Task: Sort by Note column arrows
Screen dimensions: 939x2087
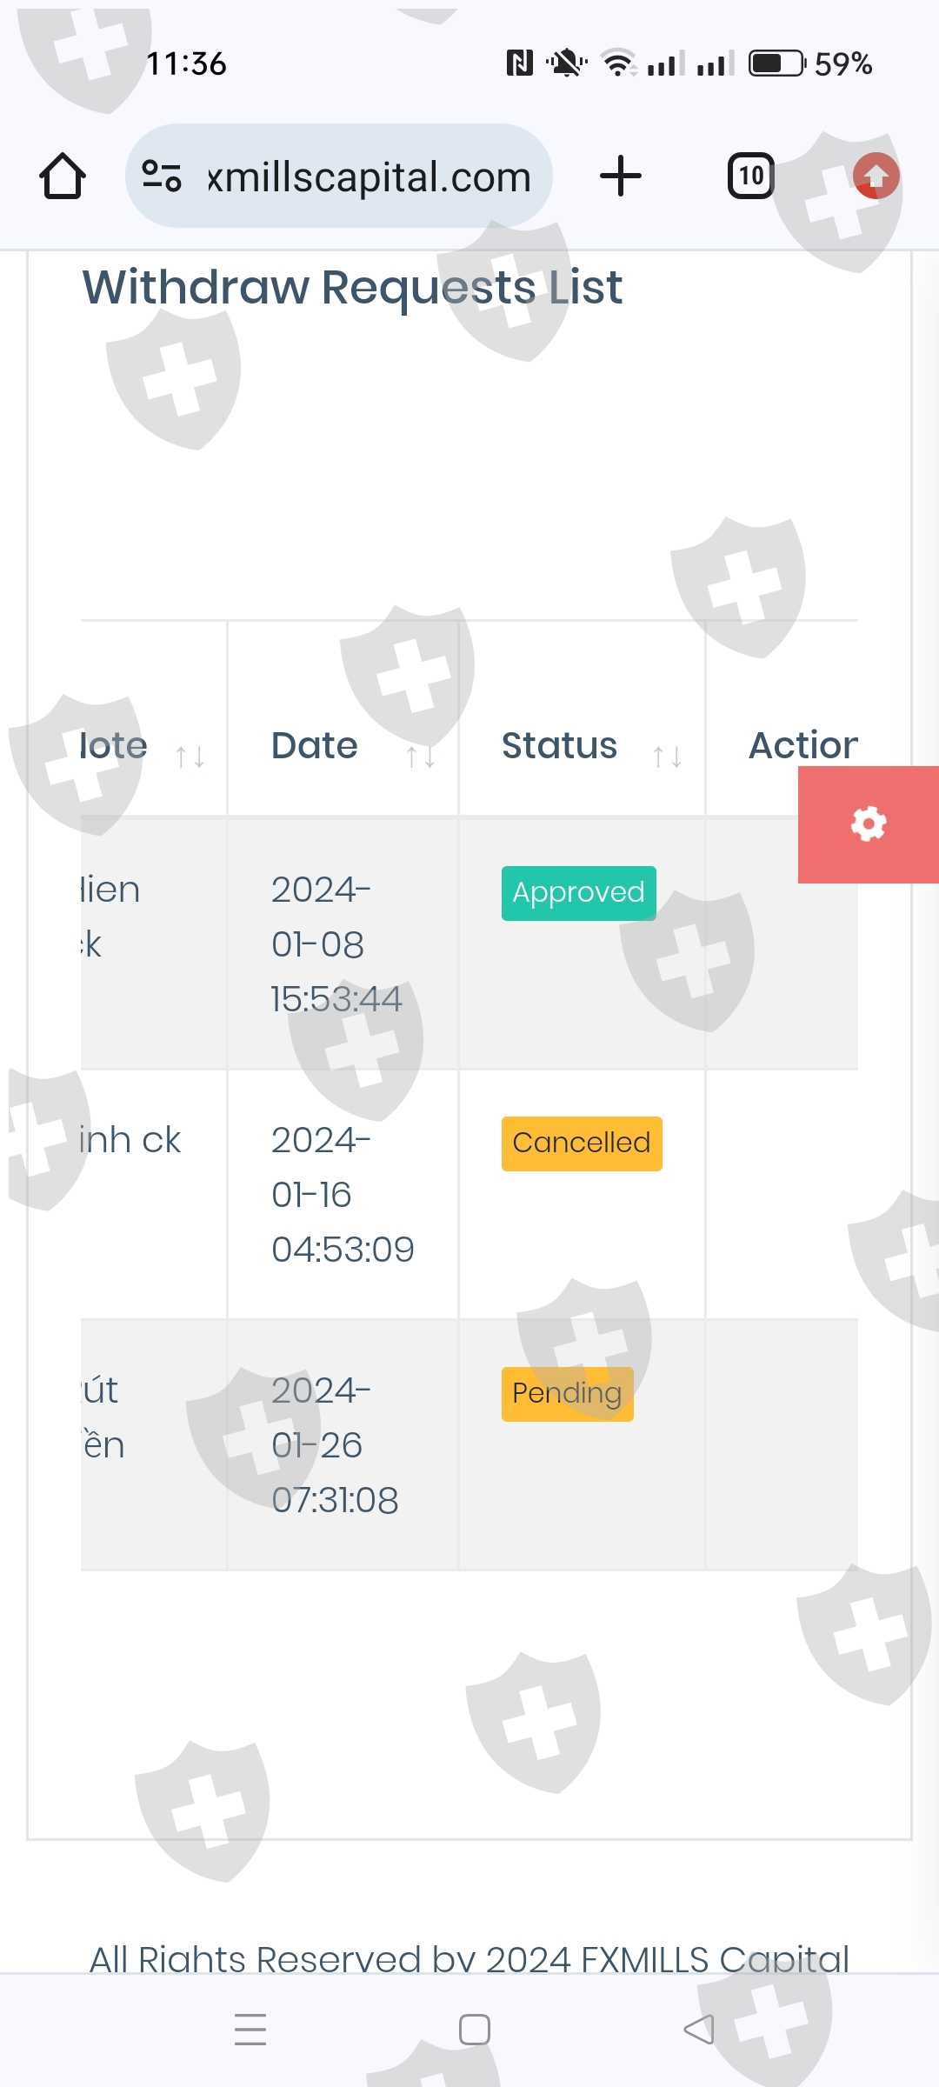Action: (x=190, y=757)
